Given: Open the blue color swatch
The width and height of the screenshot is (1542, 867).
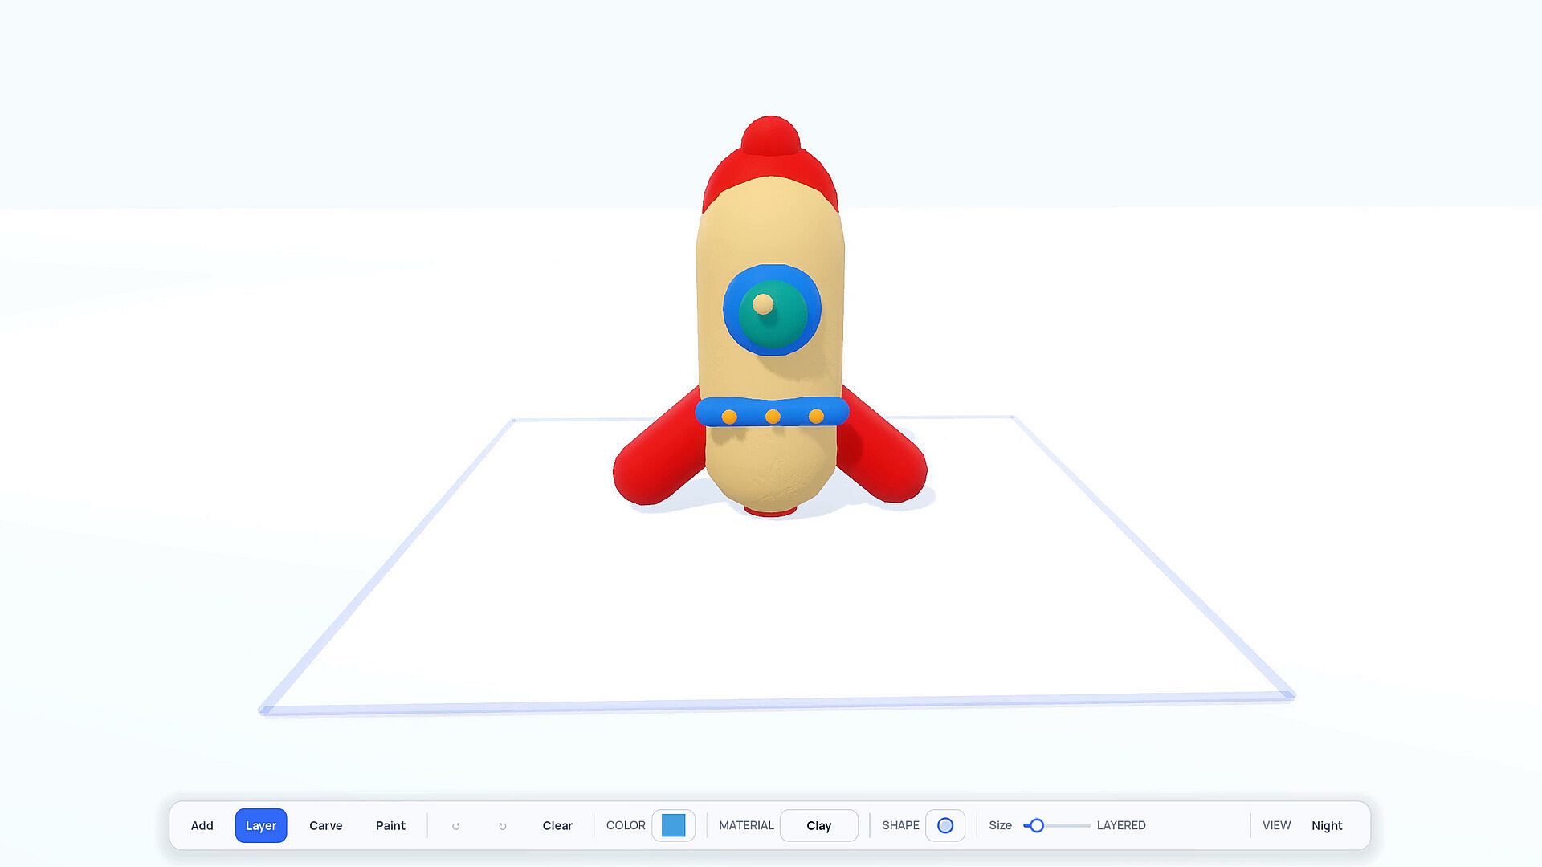Looking at the screenshot, I should (674, 825).
